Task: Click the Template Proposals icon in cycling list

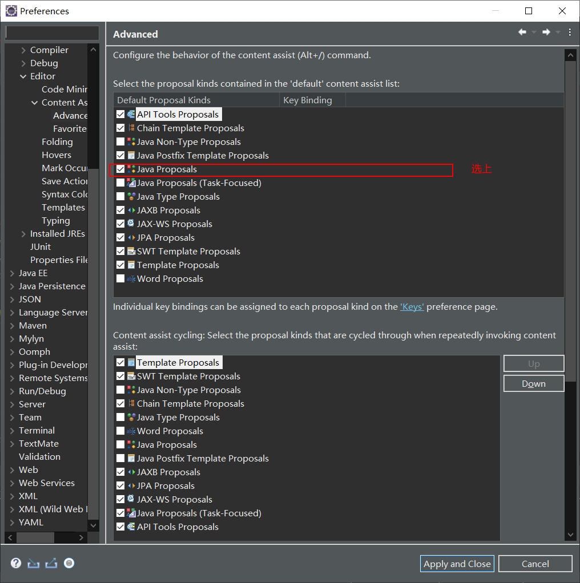Action: tap(131, 362)
